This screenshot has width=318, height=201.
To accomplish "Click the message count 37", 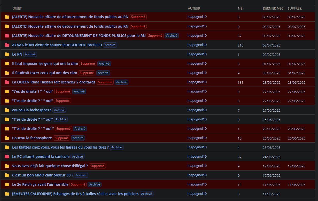I will [x=239, y=157].
